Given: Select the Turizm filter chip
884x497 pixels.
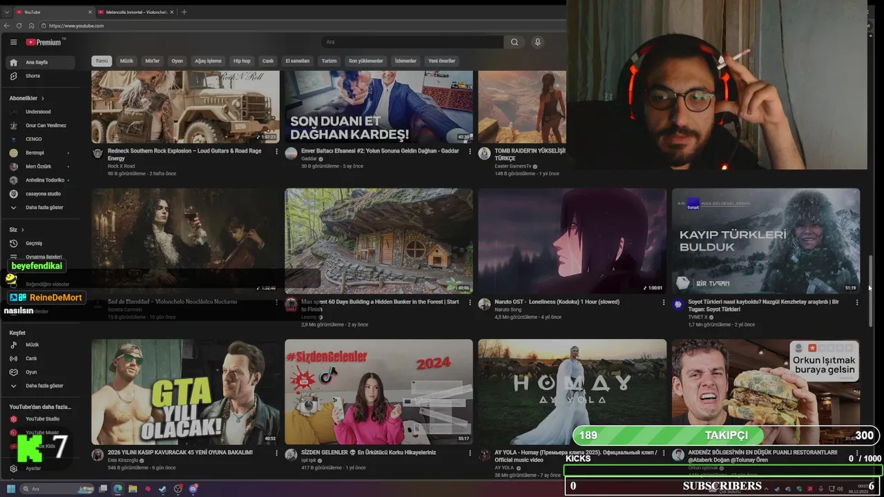Looking at the screenshot, I should tap(329, 61).
